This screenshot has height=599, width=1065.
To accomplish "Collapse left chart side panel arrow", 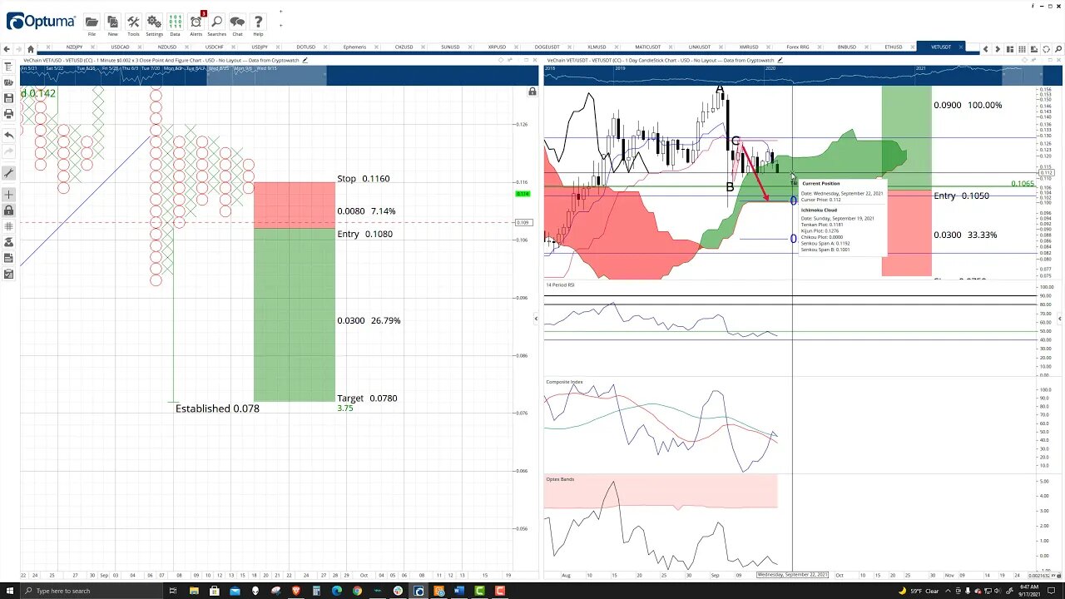I will 535,318.
